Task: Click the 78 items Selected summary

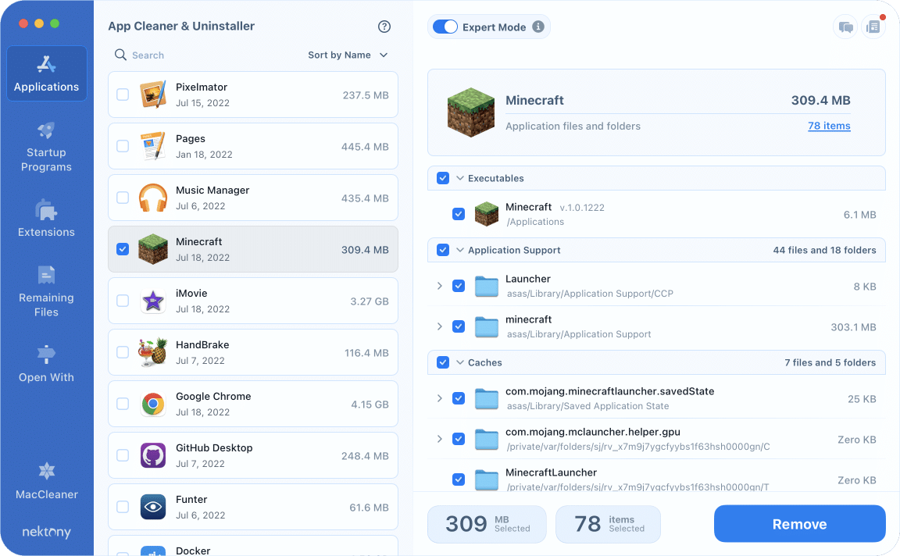Action: (608, 524)
